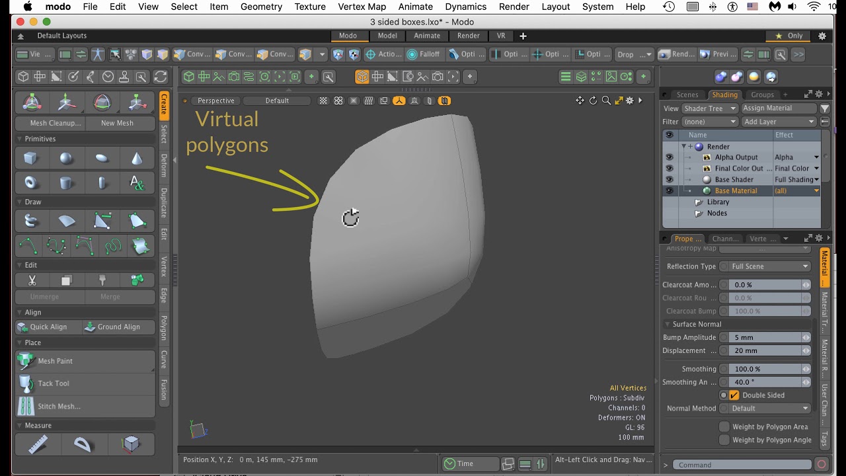Toggle the Falloff option
Viewport: 846px width, 476px height.
(424, 54)
